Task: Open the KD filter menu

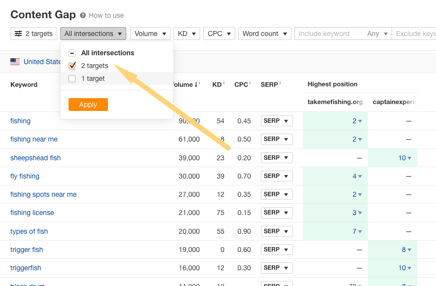Action: click(186, 34)
